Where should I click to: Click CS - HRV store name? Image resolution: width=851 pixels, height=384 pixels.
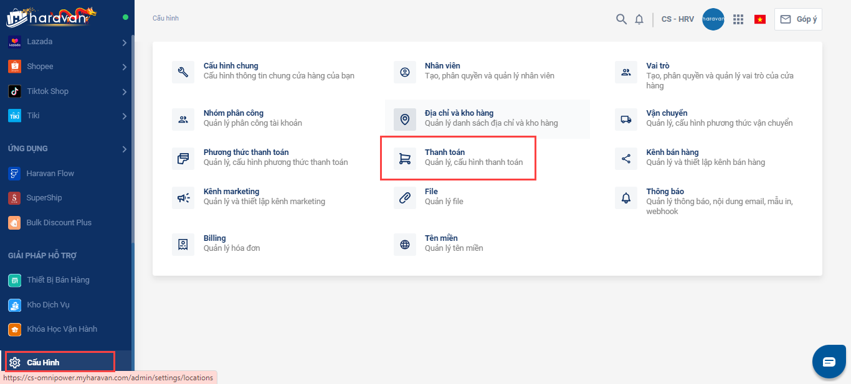click(678, 19)
